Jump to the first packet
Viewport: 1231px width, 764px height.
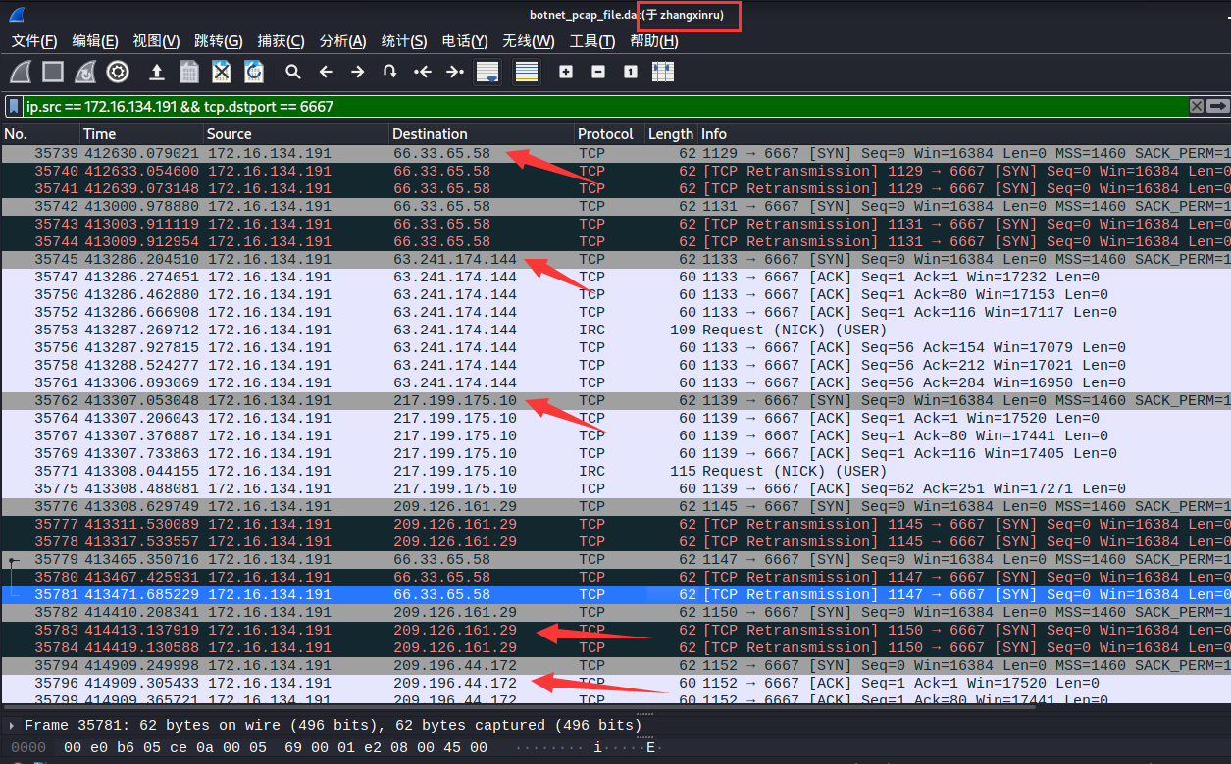tap(423, 72)
